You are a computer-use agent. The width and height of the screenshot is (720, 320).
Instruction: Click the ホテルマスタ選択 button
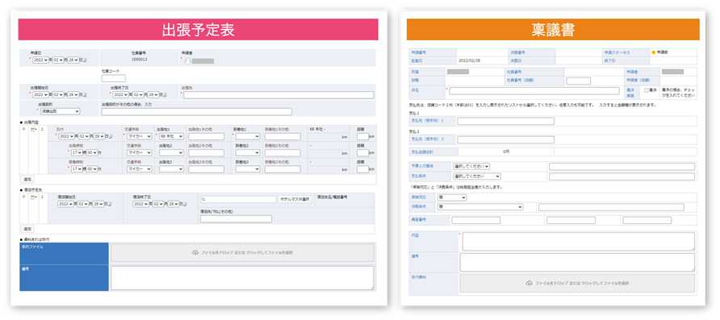tap(295, 199)
